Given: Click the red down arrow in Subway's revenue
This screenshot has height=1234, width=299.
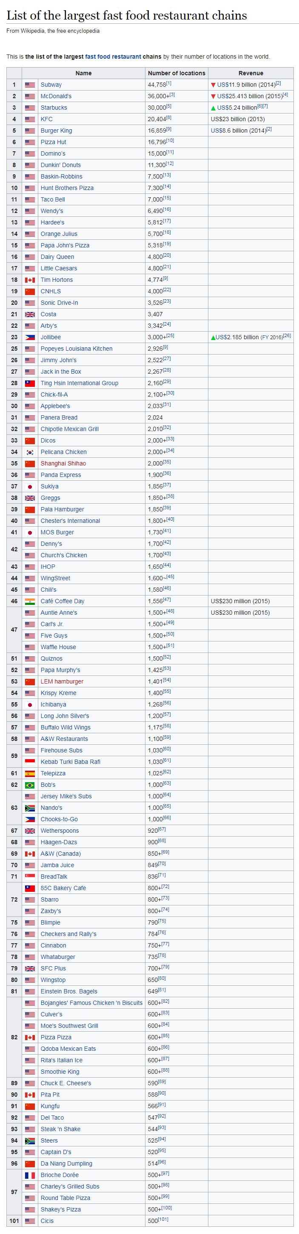Looking at the screenshot, I should pos(213,85).
